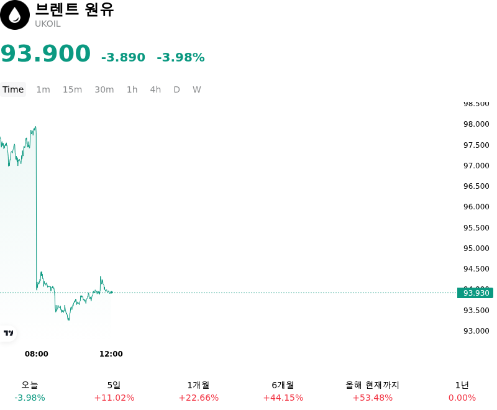Select the Time interval tab

[x=13, y=89]
